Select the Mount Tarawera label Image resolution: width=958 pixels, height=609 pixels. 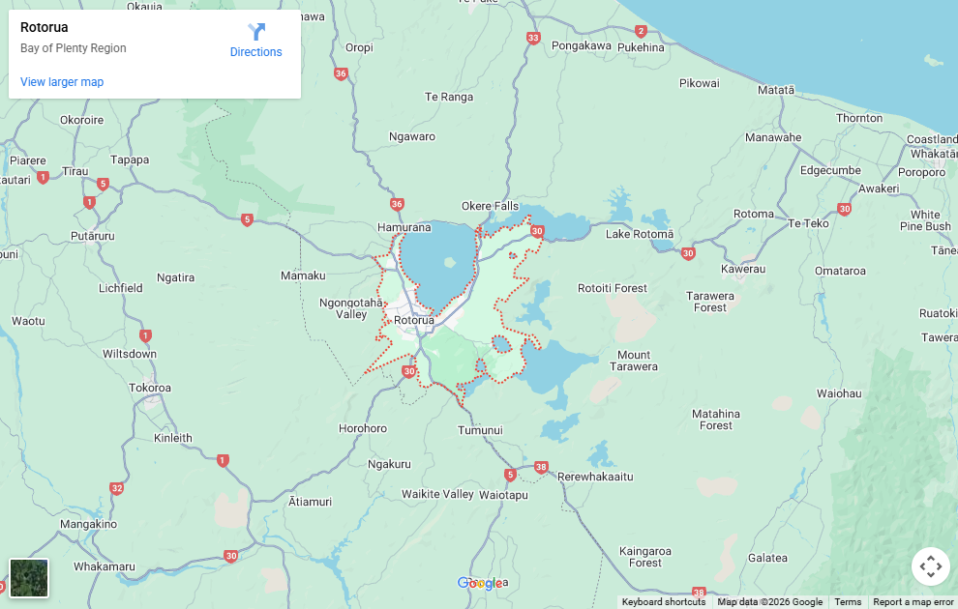[634, 361]
